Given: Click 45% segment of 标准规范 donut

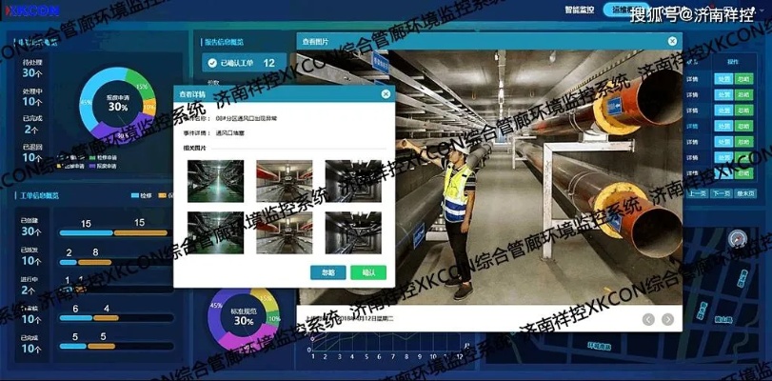Looking at the screenshot, I should pos(215,308).
